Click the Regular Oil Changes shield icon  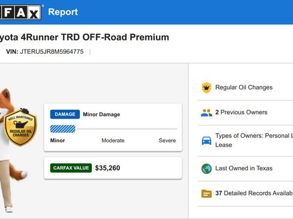tap(207, 88)
